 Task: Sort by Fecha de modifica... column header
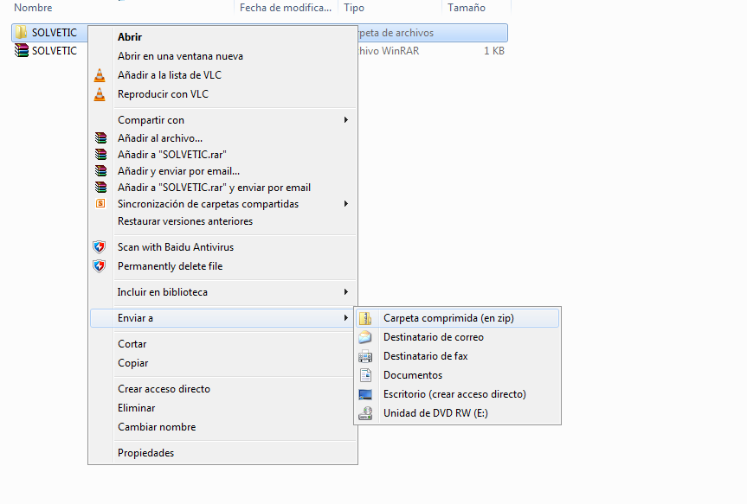286,8
